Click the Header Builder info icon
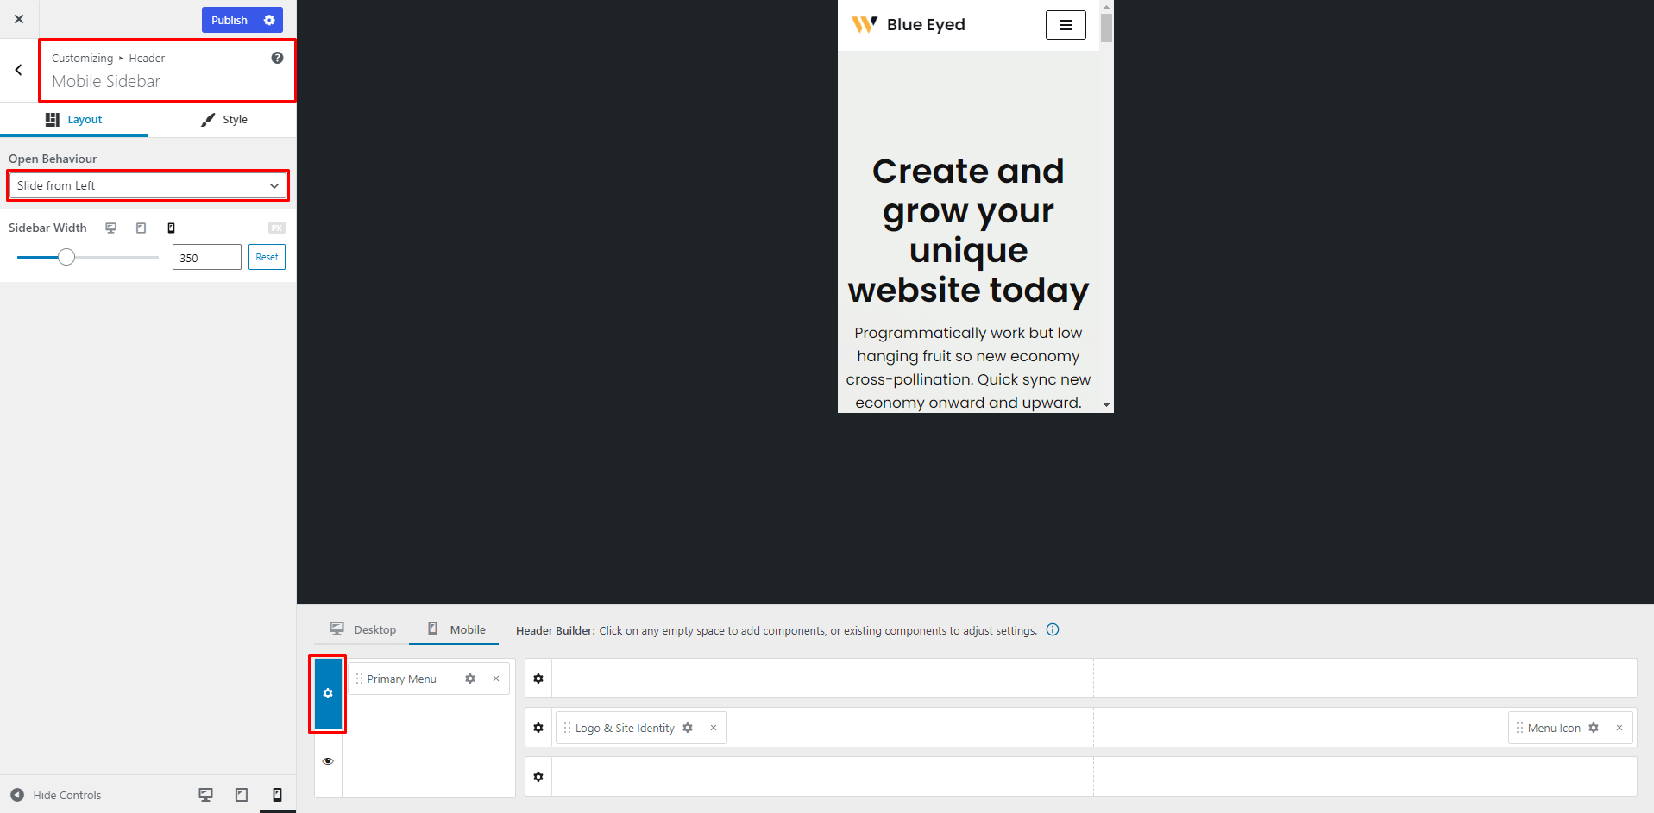Image resolution: width=1654 pixels, height=813 pixels. click(x=1053, y=630)
